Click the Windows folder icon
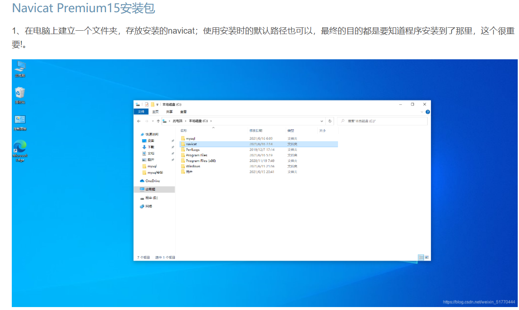Image resolution: width=519 pixels, height=310 pixels. coord(183,166)
